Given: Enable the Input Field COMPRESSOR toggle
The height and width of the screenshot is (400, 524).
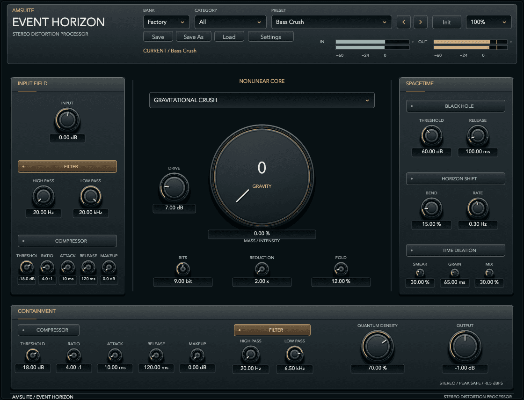Looking at the screenshot, I should click(67, 241).
